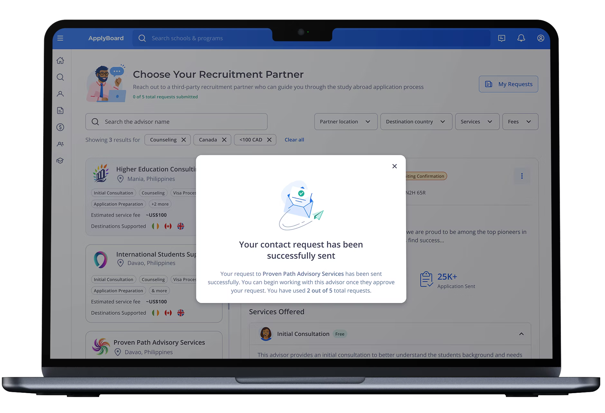Open the Fees filter dropdown
Viewport: 605px width, 413px height.
[520, 122]
